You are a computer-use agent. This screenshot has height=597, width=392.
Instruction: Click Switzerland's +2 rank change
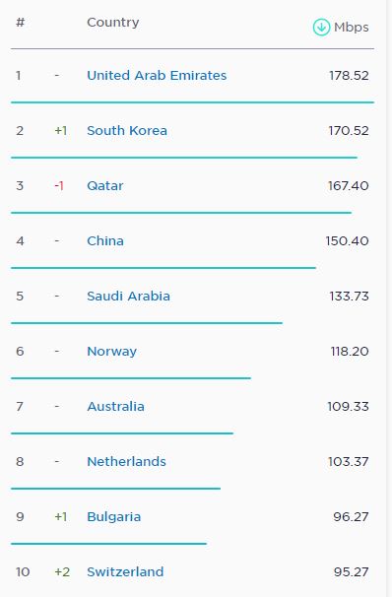pyautogui.click(x=62, y=571)
